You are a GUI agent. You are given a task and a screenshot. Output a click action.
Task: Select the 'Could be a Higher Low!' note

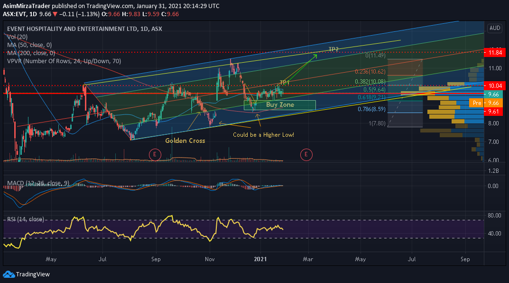[264, 135]
